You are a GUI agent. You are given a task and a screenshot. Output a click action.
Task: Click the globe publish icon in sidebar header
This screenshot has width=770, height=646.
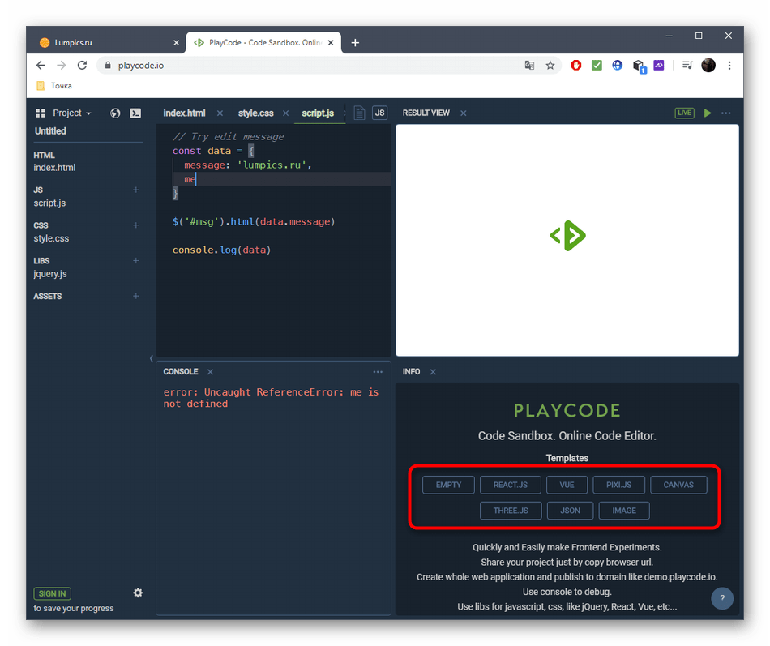coord(115,113)
